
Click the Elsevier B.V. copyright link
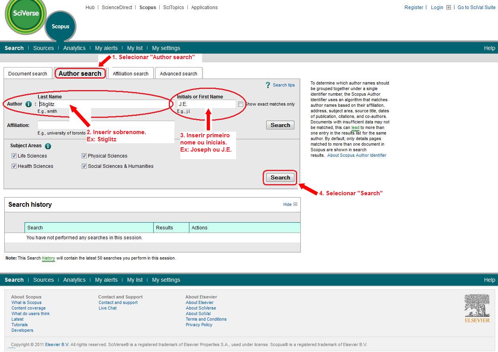point(57,344)
